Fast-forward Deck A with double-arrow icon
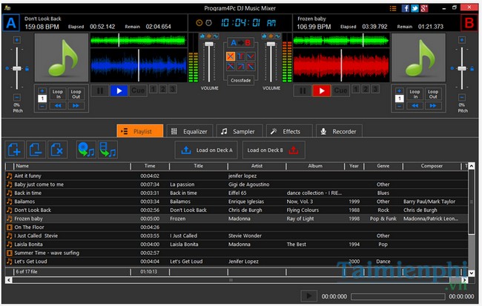 pos(76,106)
